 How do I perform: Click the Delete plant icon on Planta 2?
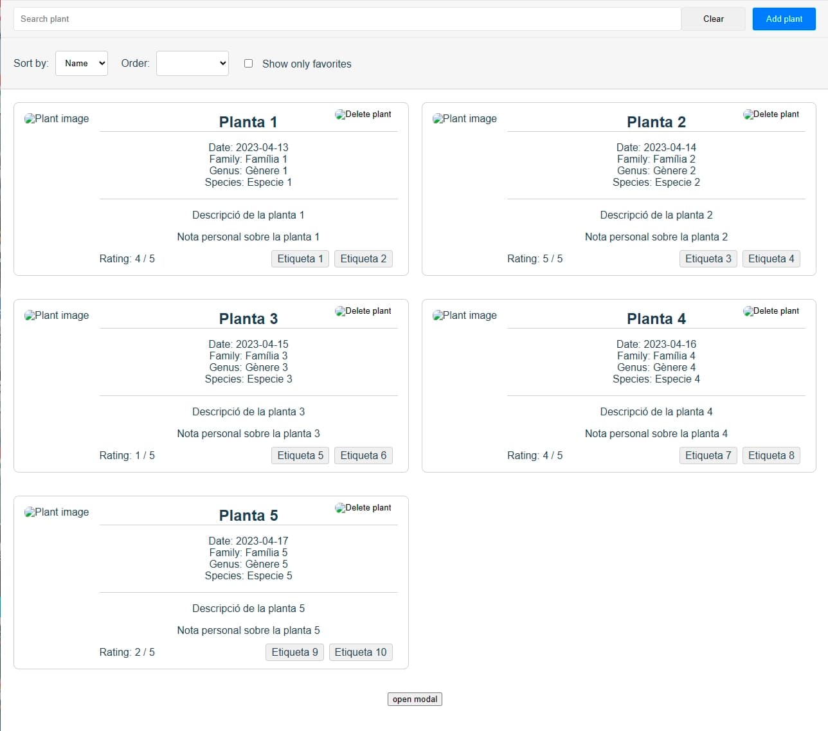771,114
